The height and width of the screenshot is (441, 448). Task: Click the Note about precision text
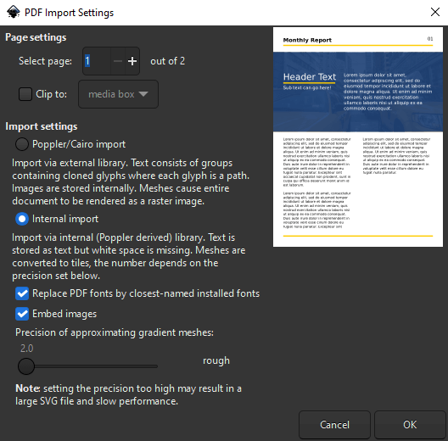[x=129, y=394]
